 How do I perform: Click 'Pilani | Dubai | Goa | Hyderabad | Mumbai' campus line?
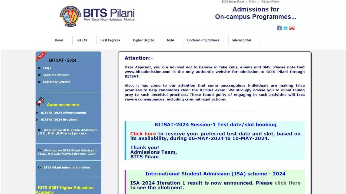pyautogui.click(x=109, y=20)
